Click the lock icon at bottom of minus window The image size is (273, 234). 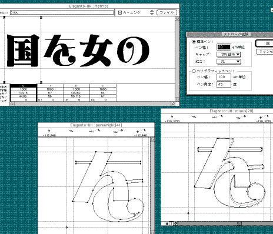point(167,223)
